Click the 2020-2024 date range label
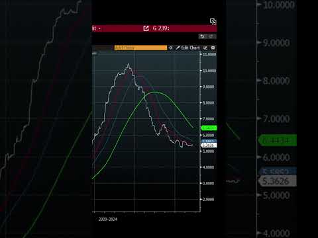 pyautogui.click(x=107, y=219)
